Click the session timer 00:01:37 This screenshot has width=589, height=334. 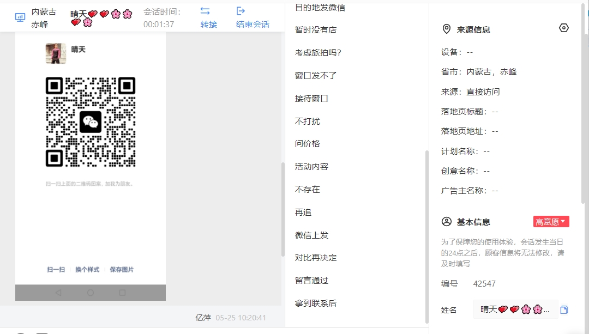[x=159, y=25]
